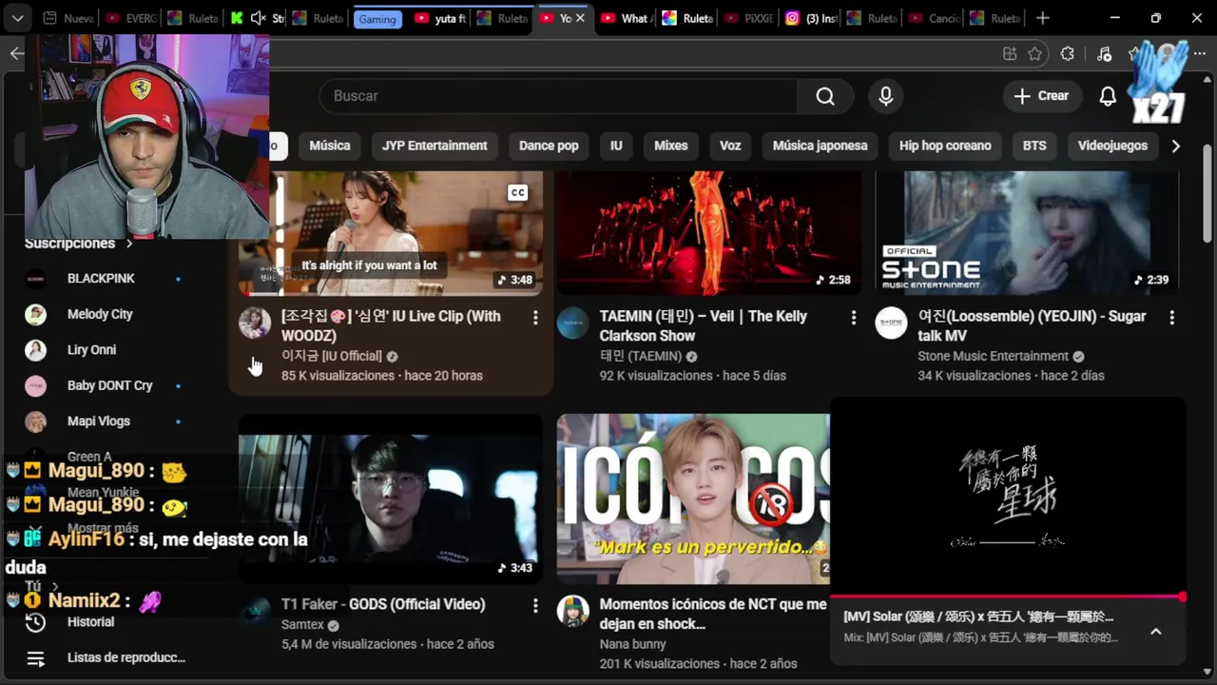Go back with the browser back arrow
The width and height of the screenshot is (1217, 685).
16,54
